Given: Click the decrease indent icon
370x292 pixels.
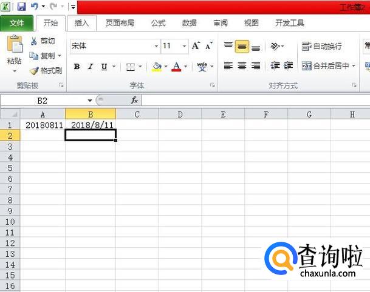Looking at the screenshot, I should click(x=275, y=66).
